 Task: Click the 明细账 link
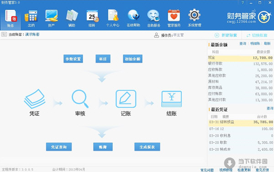[x=255, y=44]
